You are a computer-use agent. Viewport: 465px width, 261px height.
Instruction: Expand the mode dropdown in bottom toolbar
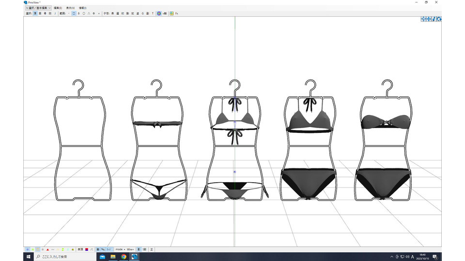120,249
